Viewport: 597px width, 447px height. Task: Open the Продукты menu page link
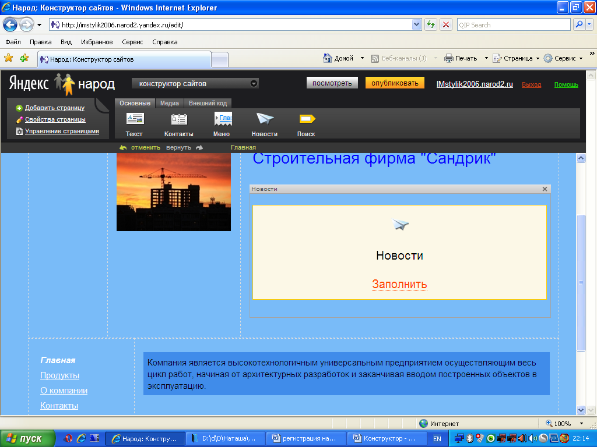[60, 375]
